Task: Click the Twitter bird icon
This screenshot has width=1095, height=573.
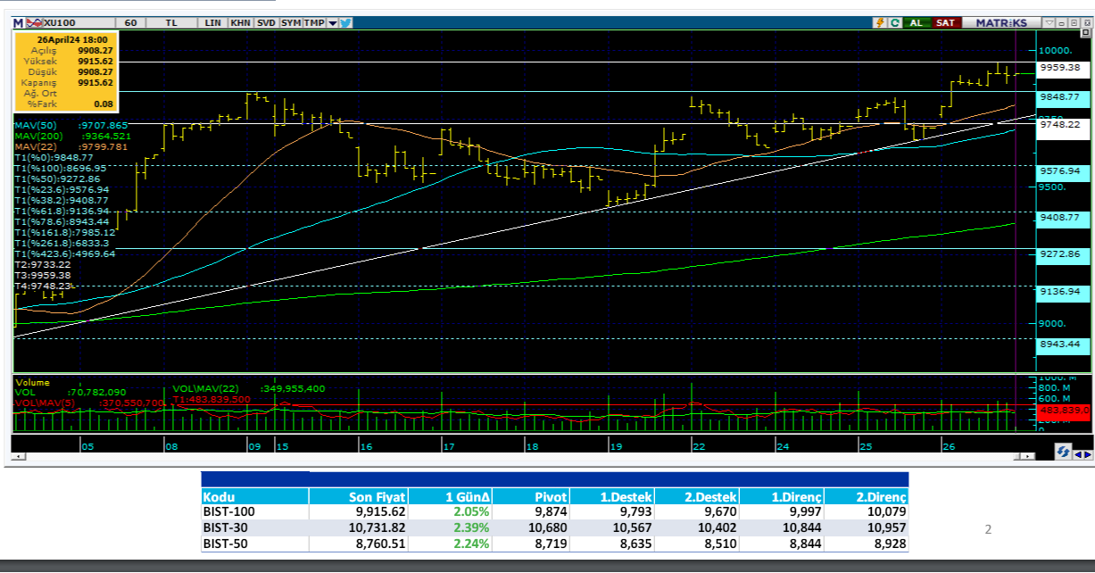Action: coord(344,22)
